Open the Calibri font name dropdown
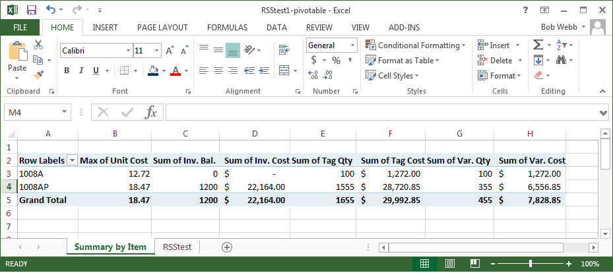Image resolution: width=613 pixels, height=273 pixels. pos(128,50)
